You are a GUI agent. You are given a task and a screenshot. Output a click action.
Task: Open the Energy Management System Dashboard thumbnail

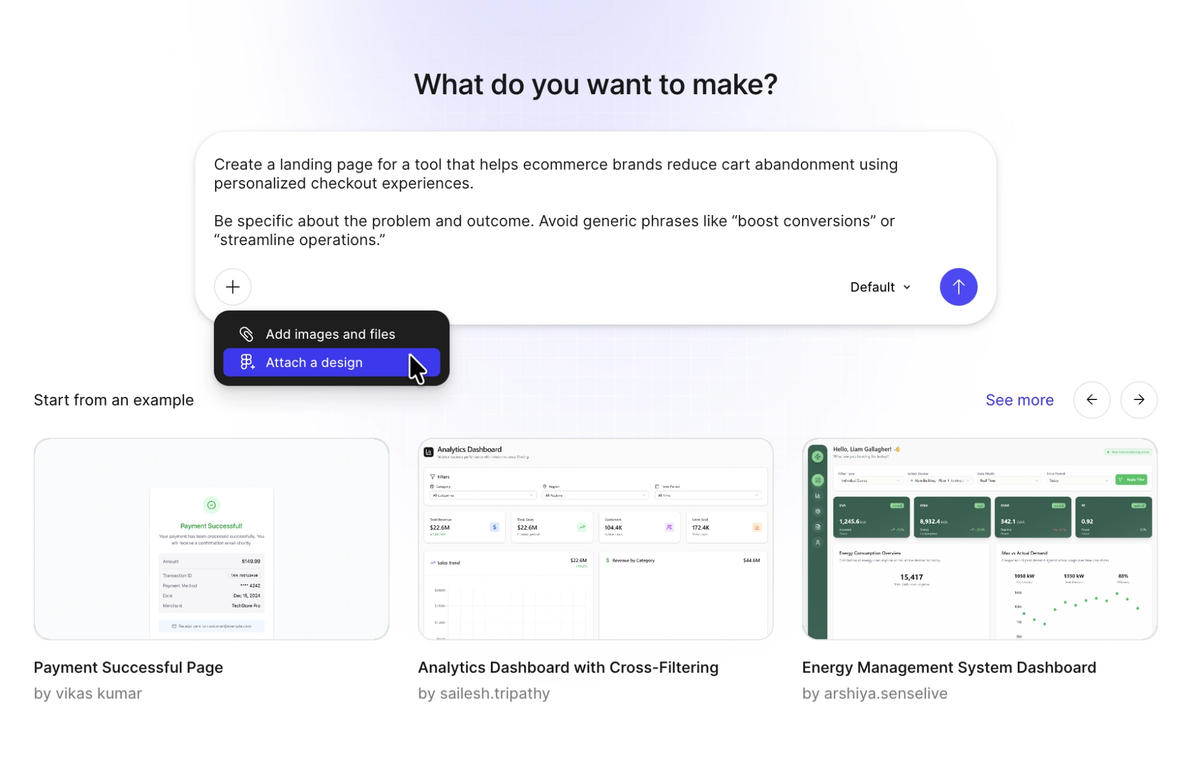click(980, 539)
